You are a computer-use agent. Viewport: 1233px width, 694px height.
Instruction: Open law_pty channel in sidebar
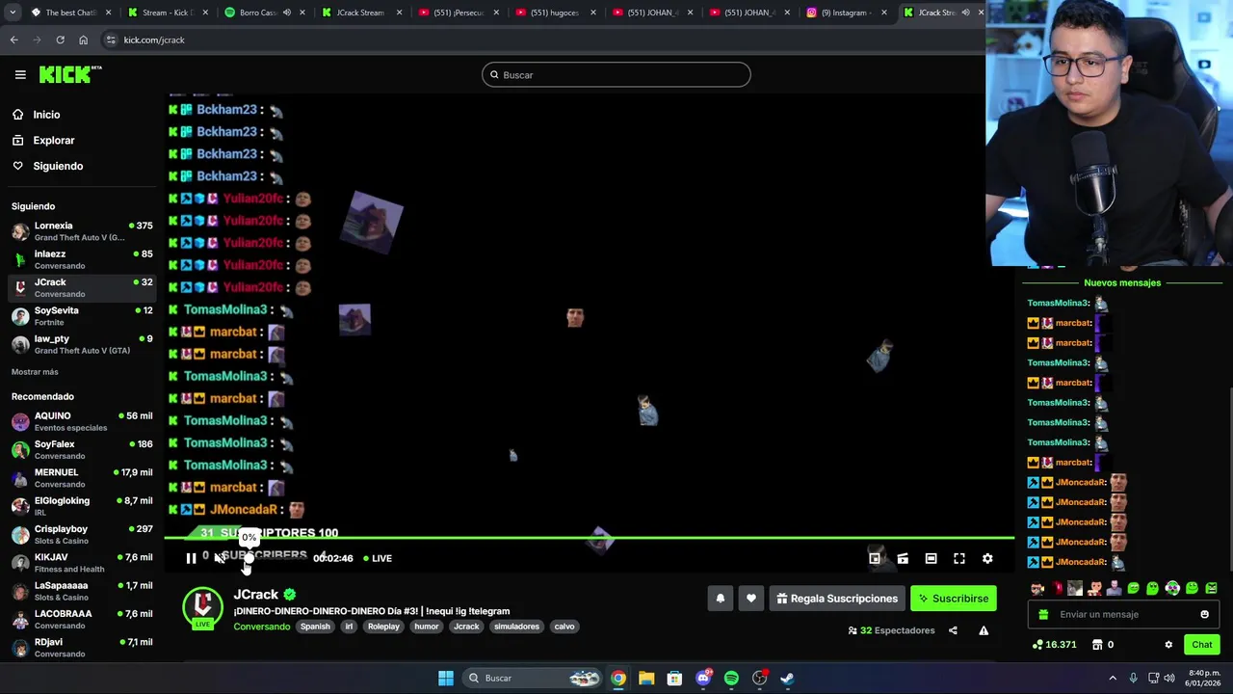[x=82, y=344]
